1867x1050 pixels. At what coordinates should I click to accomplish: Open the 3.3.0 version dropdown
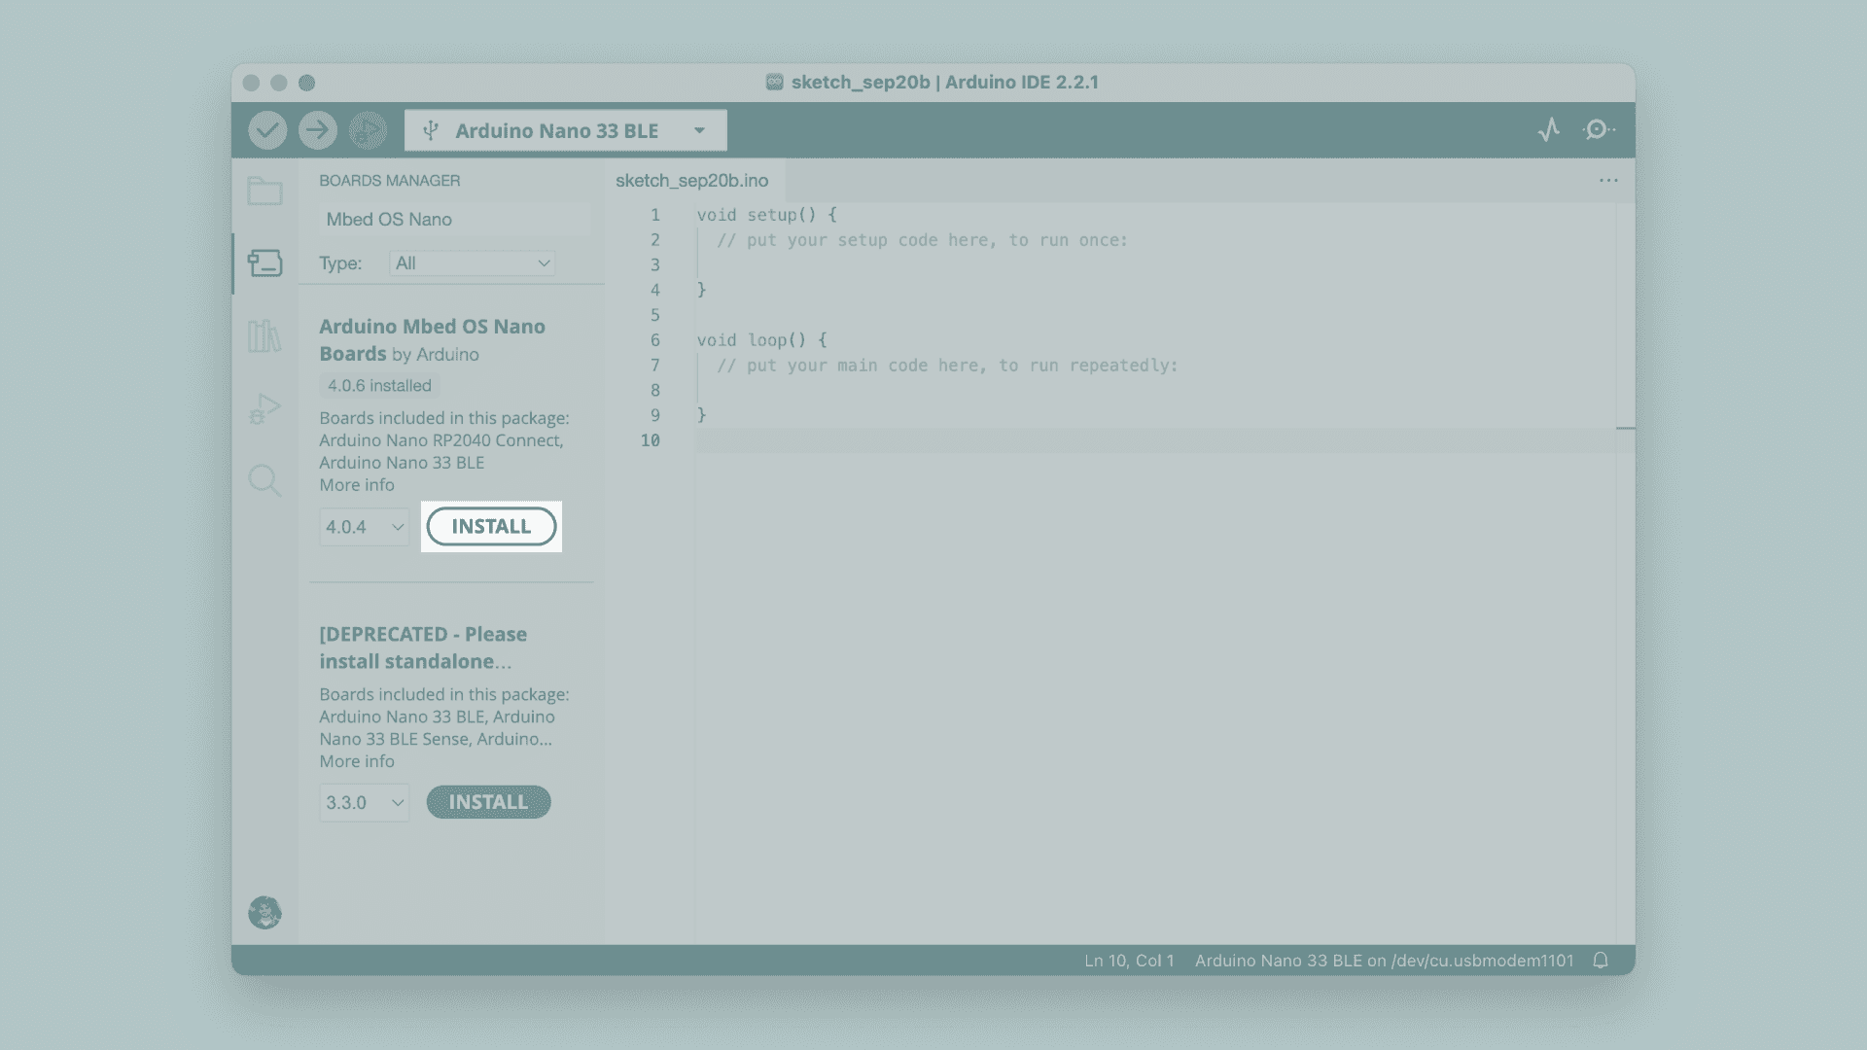[364, 803]
